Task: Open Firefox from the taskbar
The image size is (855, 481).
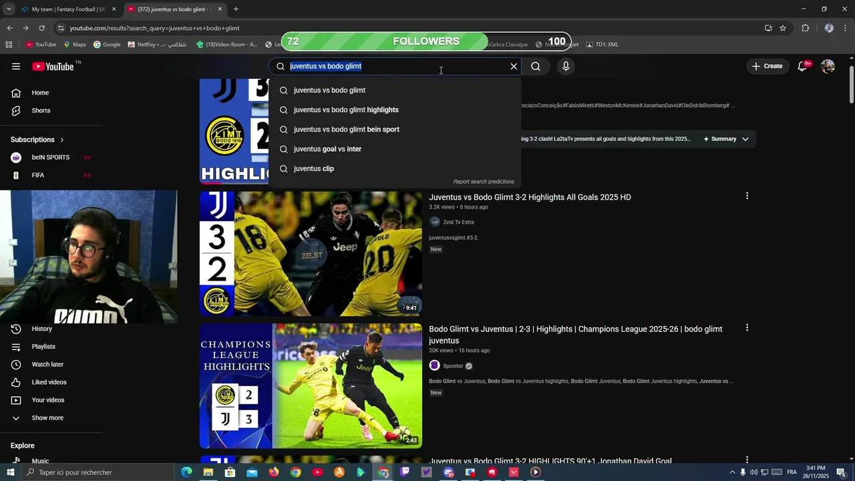Action: coord(274,472)
